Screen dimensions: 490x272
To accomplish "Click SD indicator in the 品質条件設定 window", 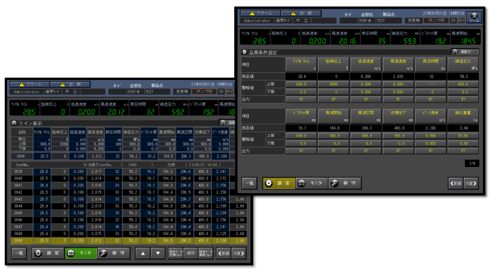I will pos(453,21).
